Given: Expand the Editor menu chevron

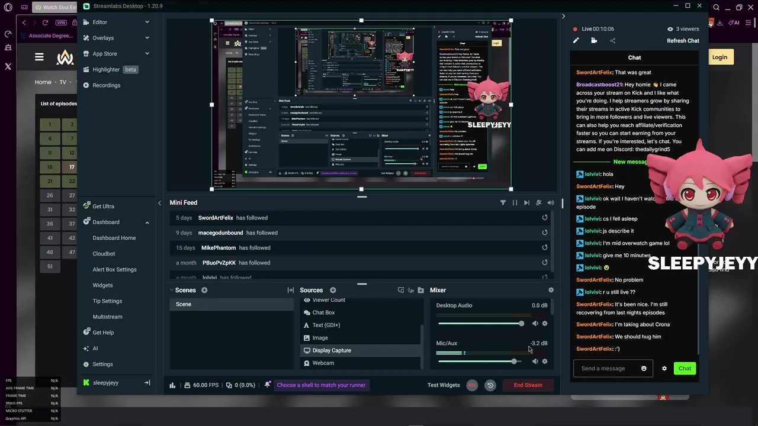Looking at the screenshot, I should click(147, 22).
